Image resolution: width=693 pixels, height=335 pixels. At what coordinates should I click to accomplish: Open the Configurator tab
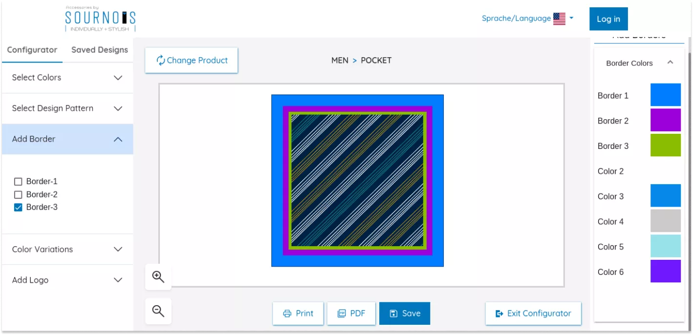click(x=32, y=50)
